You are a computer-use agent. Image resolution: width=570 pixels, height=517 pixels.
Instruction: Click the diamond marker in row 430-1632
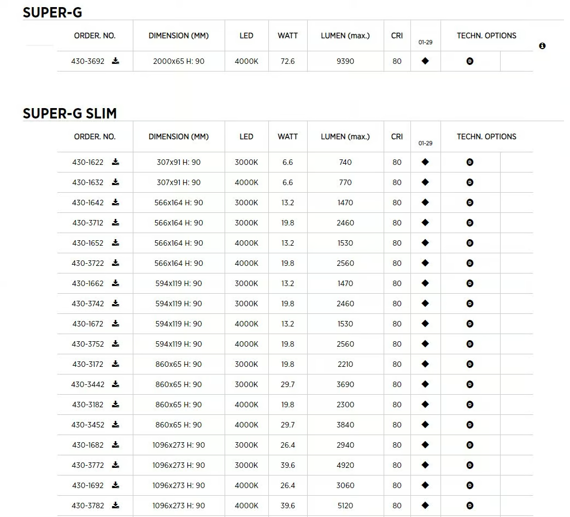(x=425, y=182)
